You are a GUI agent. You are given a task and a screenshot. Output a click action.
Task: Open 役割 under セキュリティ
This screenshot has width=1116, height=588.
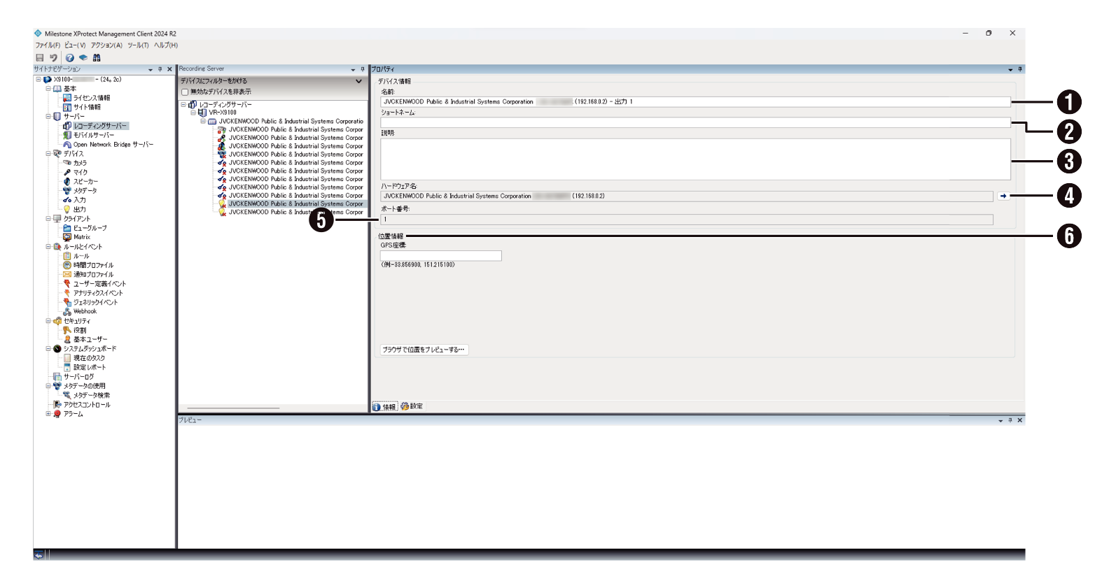pos(80,330)
